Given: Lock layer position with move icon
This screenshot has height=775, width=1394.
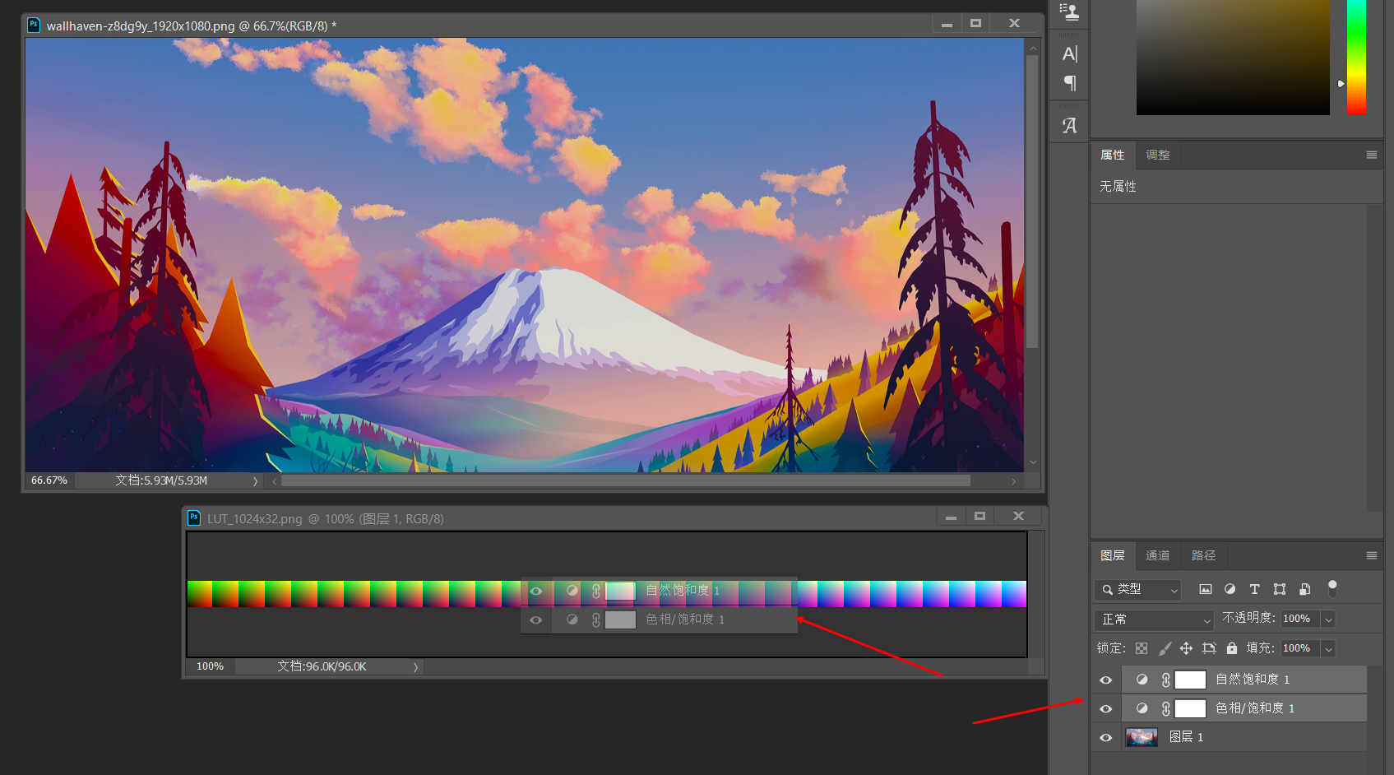Looking at the screenshot, I should tap(1186, 648).
